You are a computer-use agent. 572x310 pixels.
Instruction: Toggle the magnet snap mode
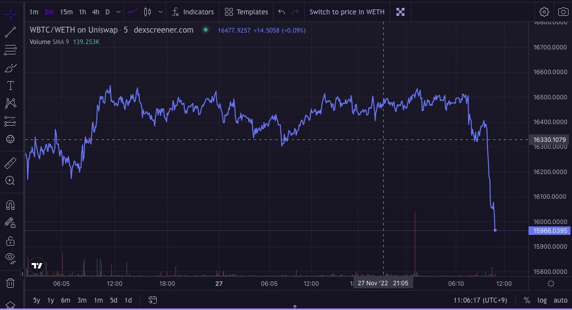pos(10,205)
